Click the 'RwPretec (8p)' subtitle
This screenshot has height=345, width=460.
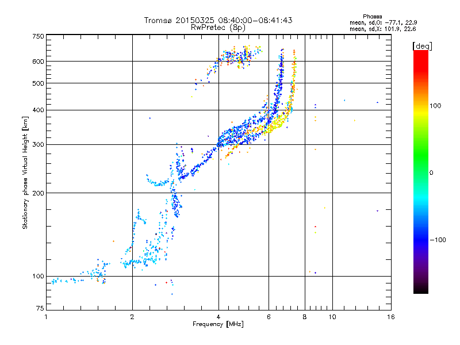click(x=218, y=28)
